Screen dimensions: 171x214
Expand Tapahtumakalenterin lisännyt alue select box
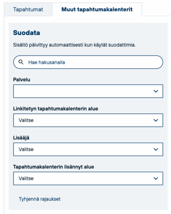pos(88,178)
